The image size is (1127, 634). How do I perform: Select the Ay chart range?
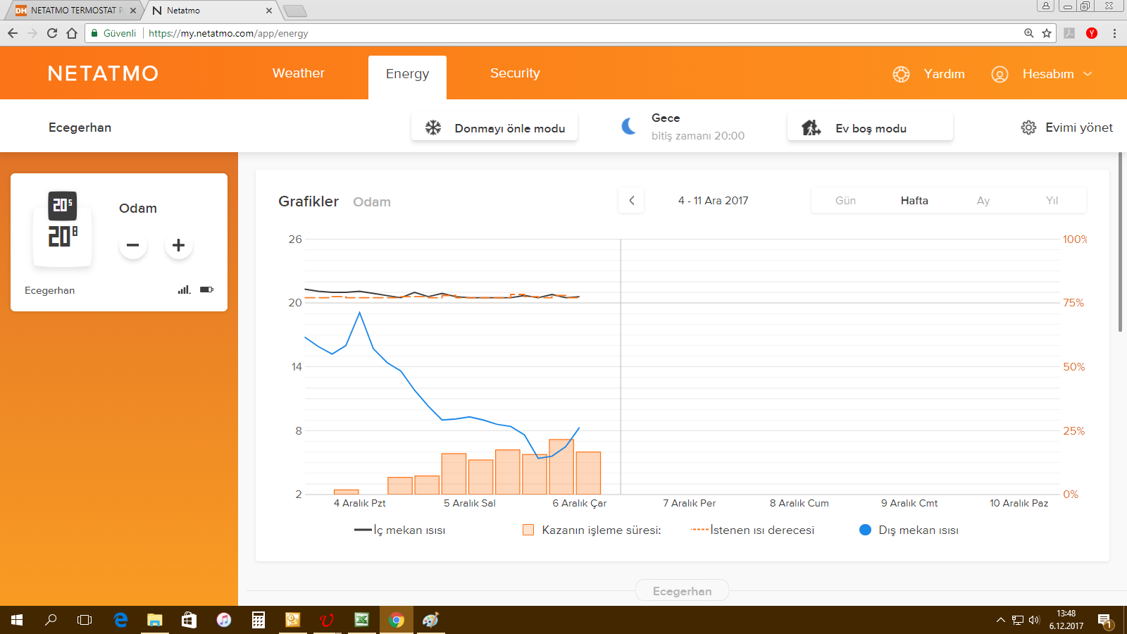(x=983, y=201)
